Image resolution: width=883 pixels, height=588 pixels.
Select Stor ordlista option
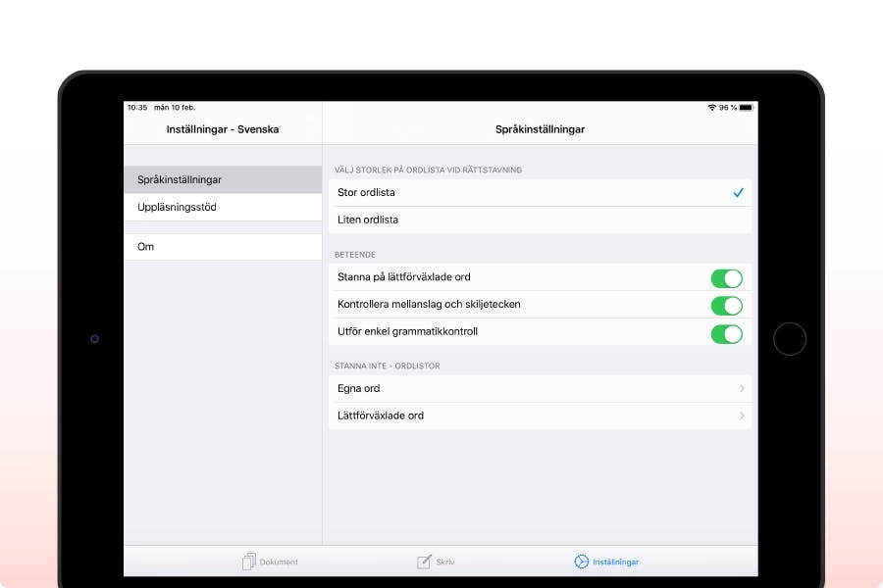(x=540, y=192)
